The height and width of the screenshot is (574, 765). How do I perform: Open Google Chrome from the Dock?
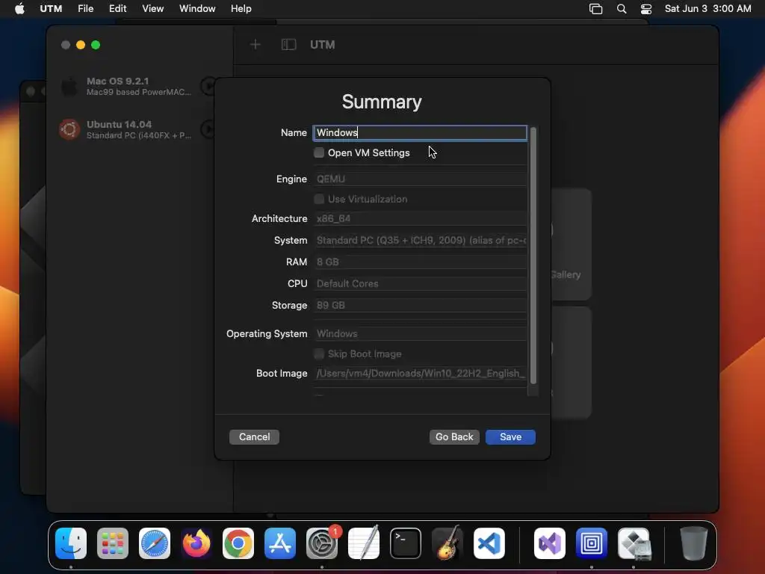point(238,543)
